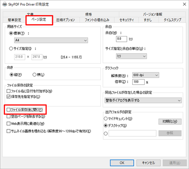The height and width of the screenshot is (169, 189).
Task: Expand the 警告ダイアログを表示する dropdown
Action: tap(143, 100)
